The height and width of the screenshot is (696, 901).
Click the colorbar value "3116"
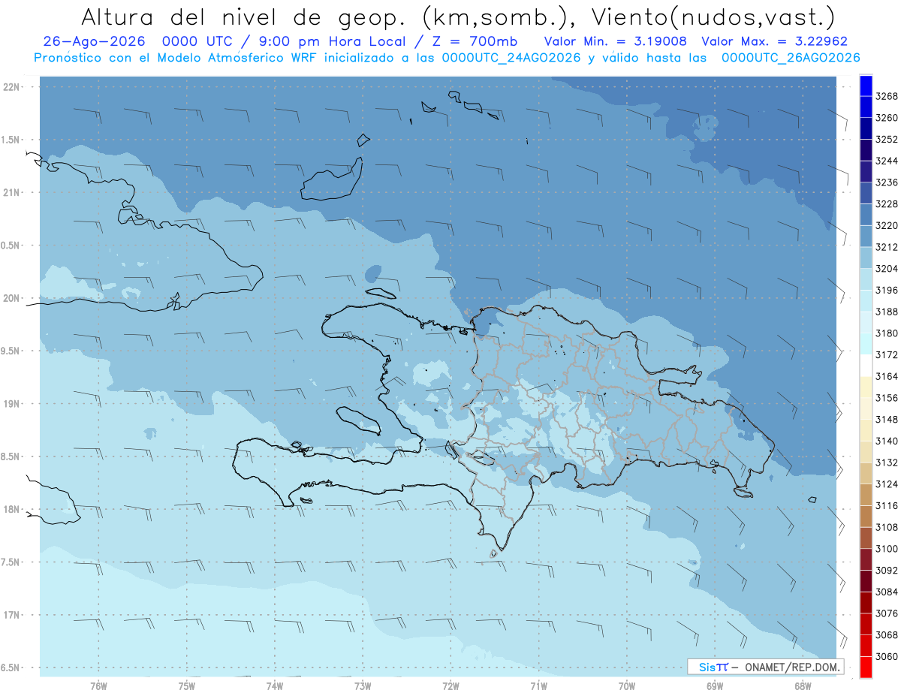coord(887,505)
